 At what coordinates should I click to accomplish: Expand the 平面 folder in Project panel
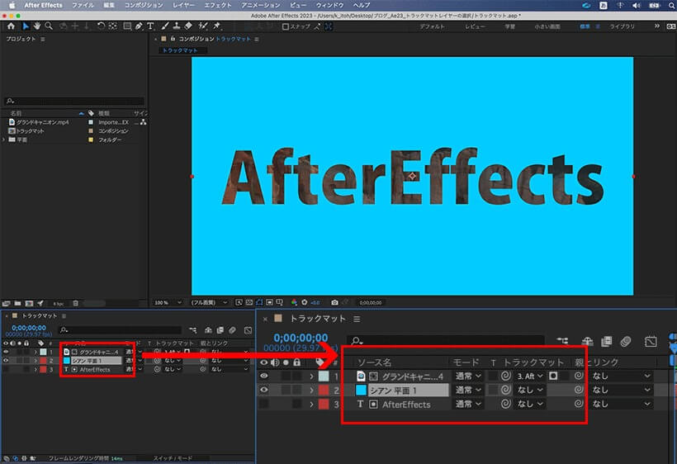point(4,140)
